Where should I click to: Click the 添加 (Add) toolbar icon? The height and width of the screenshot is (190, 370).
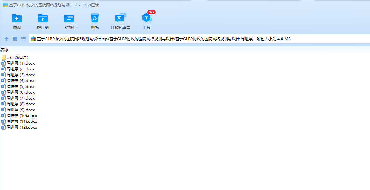tap(17, 18)
